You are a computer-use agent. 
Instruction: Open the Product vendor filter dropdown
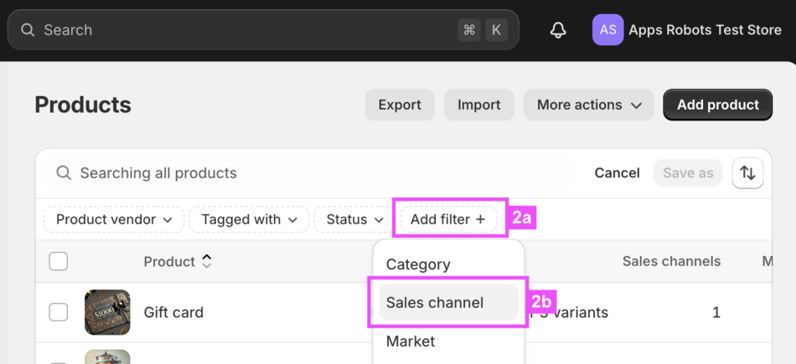pyautogui.click(x=114, y=219)
